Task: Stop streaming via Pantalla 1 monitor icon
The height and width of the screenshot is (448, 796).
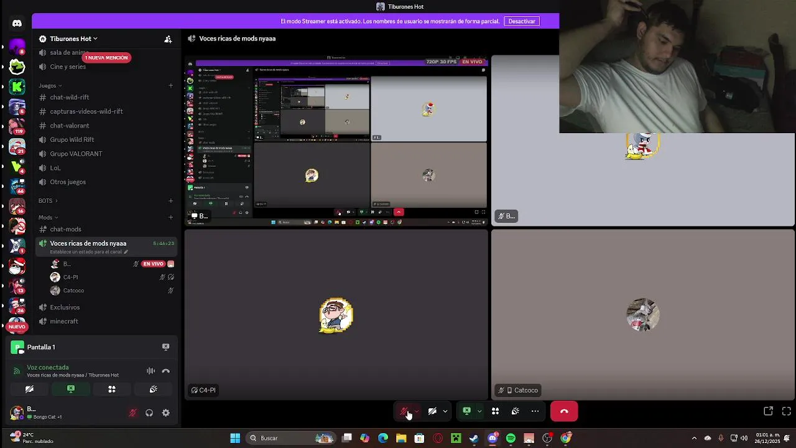Action: coord(165,347)
